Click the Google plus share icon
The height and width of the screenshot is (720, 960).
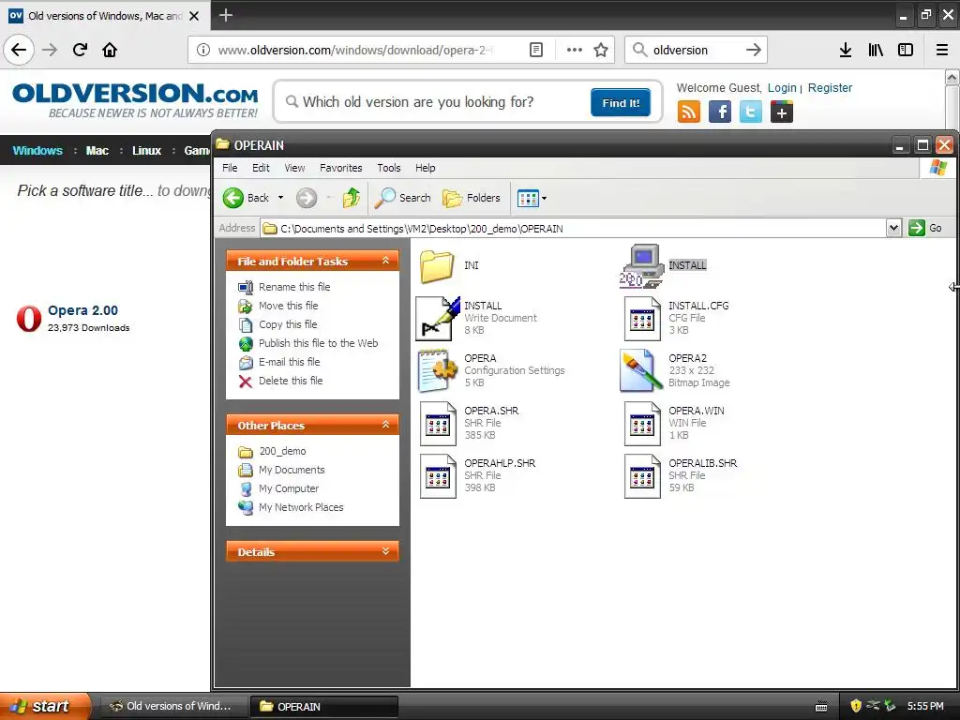tap(782, 112)
